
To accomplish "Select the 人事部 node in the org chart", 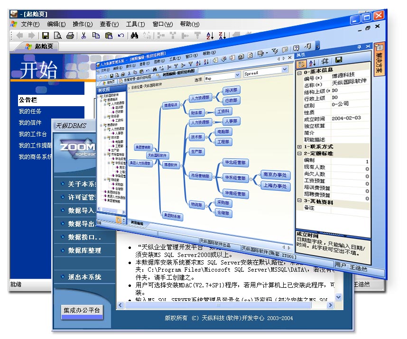I will pyautogui.click(x=231, y=121).
